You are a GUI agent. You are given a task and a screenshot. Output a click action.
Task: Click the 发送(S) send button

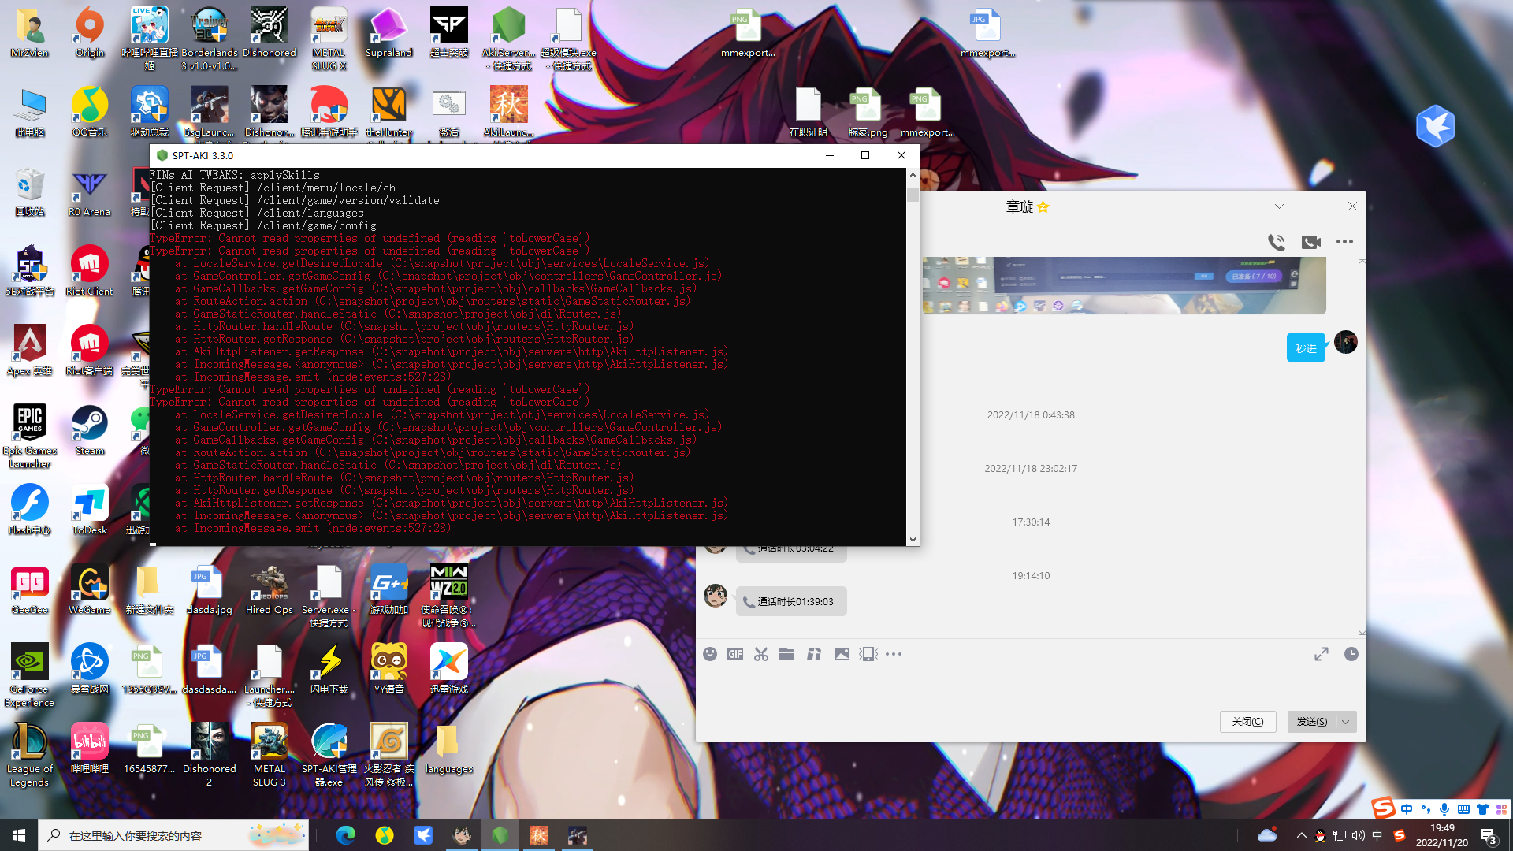(x=1311, y=722)
